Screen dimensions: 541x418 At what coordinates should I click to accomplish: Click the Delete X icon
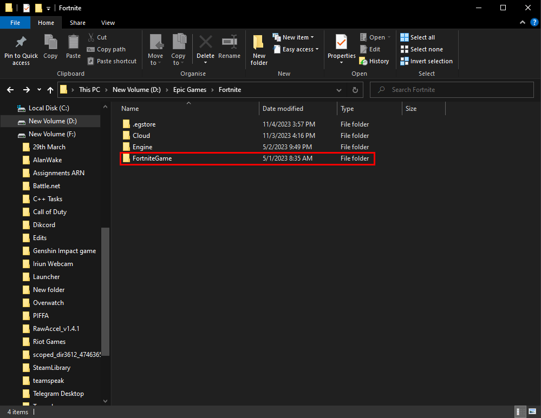coord(206,42)
